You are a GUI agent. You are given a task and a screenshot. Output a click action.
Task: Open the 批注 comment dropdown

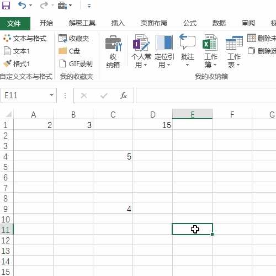pos(187,50)
